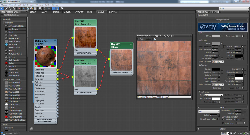Open the Diffuse color swatch
Image resolution: width=250 pixels, height=135 pixels.
216,36
